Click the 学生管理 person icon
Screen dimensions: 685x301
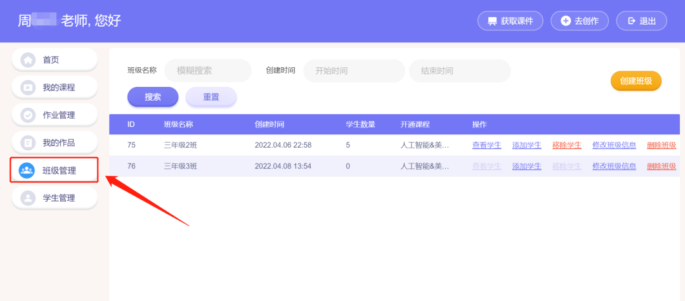[x=28, y=198]
